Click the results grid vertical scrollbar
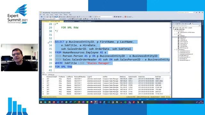The height and width of the screenshot is (115, 205). (x=170, y=86)
